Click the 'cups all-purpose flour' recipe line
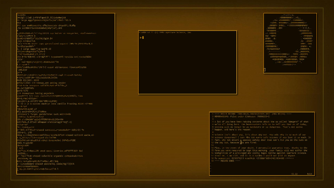 point(52,67)
